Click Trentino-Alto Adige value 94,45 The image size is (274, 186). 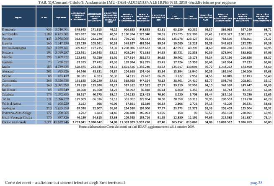point(114,113)
